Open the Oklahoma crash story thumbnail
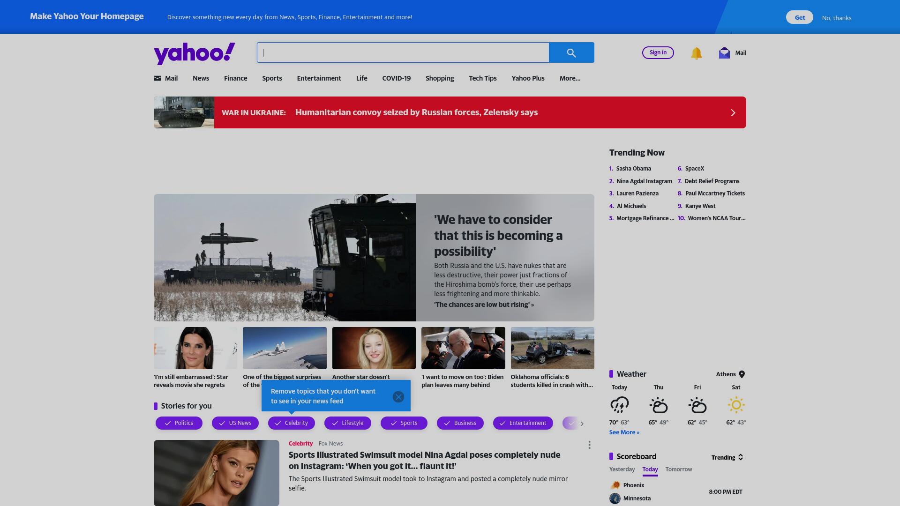Screen dimensions: 900x506 click(x=552, y=348)
